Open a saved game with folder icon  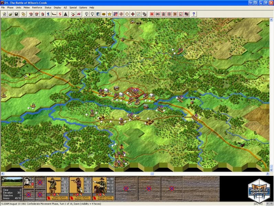pyautogui.click(x=10, y=14)
